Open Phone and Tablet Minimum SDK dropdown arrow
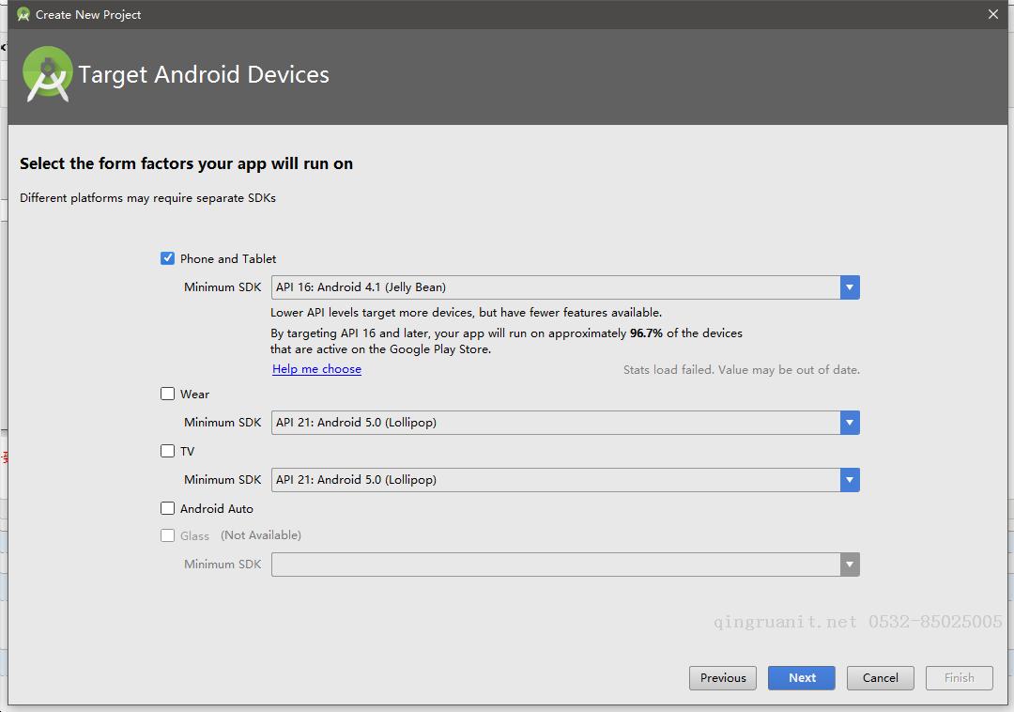 tap(850, 287)
